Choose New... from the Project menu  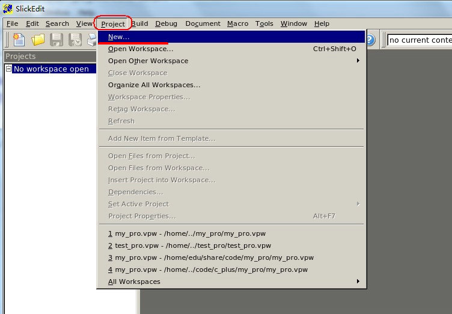tap(232, 37)
